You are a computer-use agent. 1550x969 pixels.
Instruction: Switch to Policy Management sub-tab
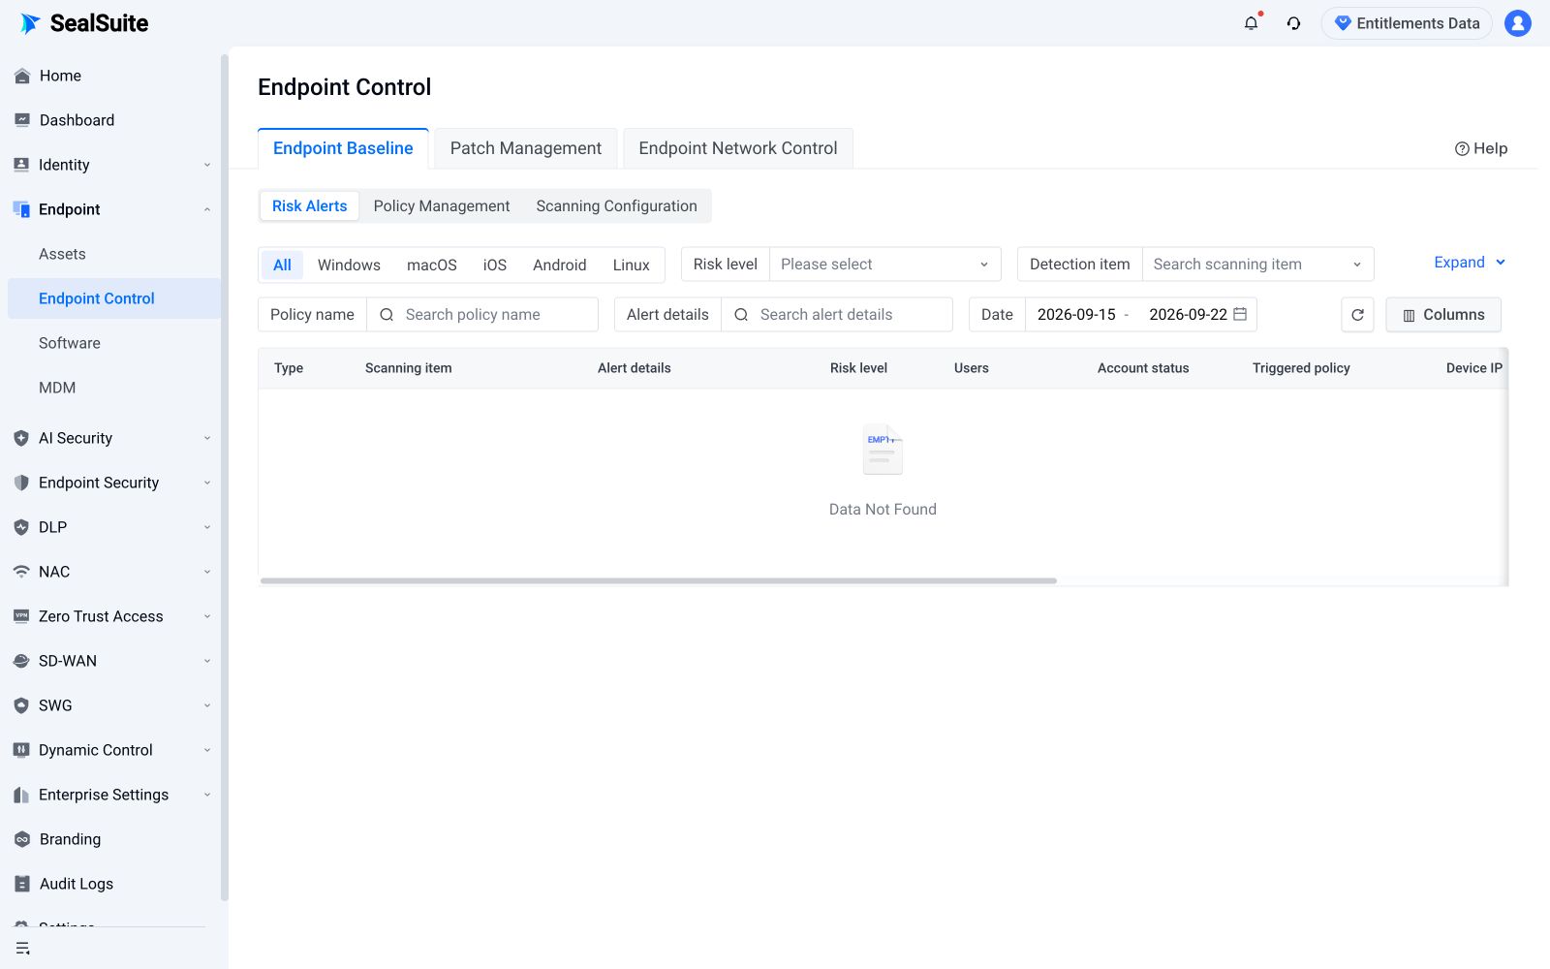point(442,206)
